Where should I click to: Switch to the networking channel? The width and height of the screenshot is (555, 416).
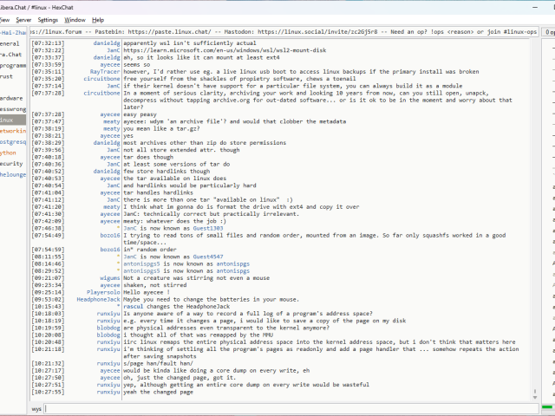[x=10, y=130]
